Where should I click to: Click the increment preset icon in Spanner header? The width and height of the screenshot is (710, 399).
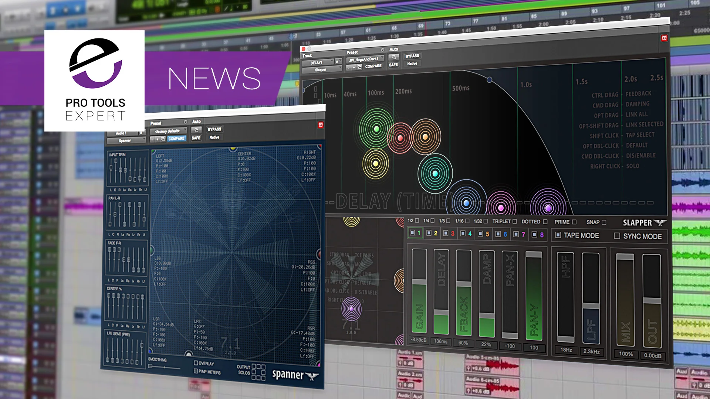(157, 139)
